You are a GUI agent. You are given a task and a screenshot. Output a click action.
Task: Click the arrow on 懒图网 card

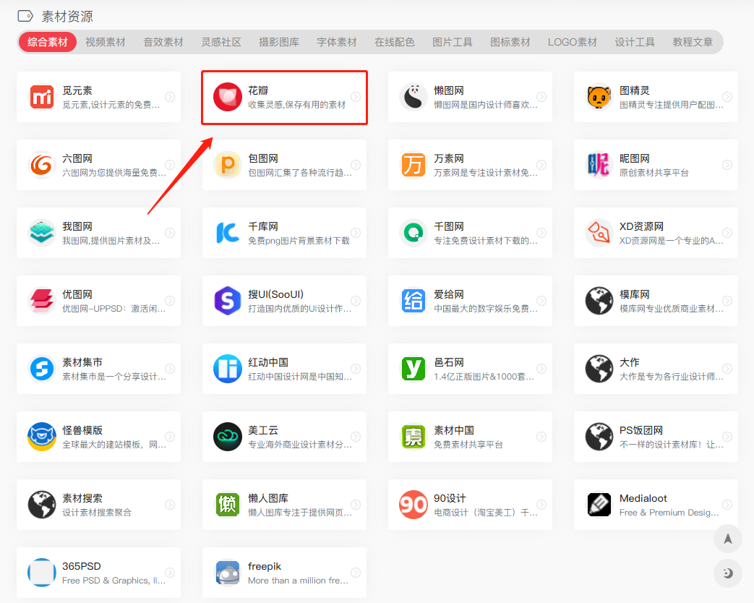541,97
